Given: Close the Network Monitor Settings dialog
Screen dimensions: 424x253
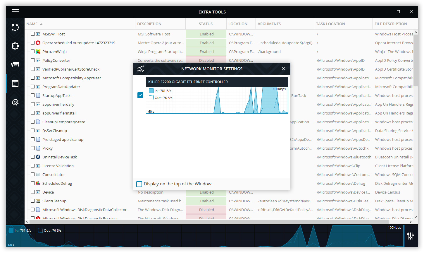Looking at the screenshot, I should pyautogui.click(x=284, y=69).
